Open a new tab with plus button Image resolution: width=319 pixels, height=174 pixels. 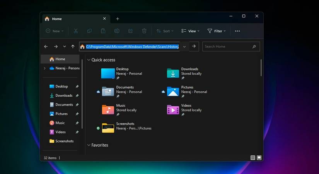click(118, 19)
